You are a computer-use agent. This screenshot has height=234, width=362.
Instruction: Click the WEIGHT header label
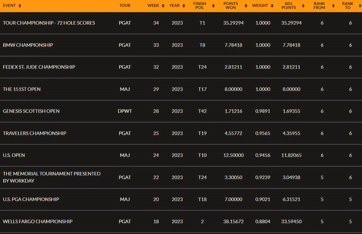(x=260, y=6)
